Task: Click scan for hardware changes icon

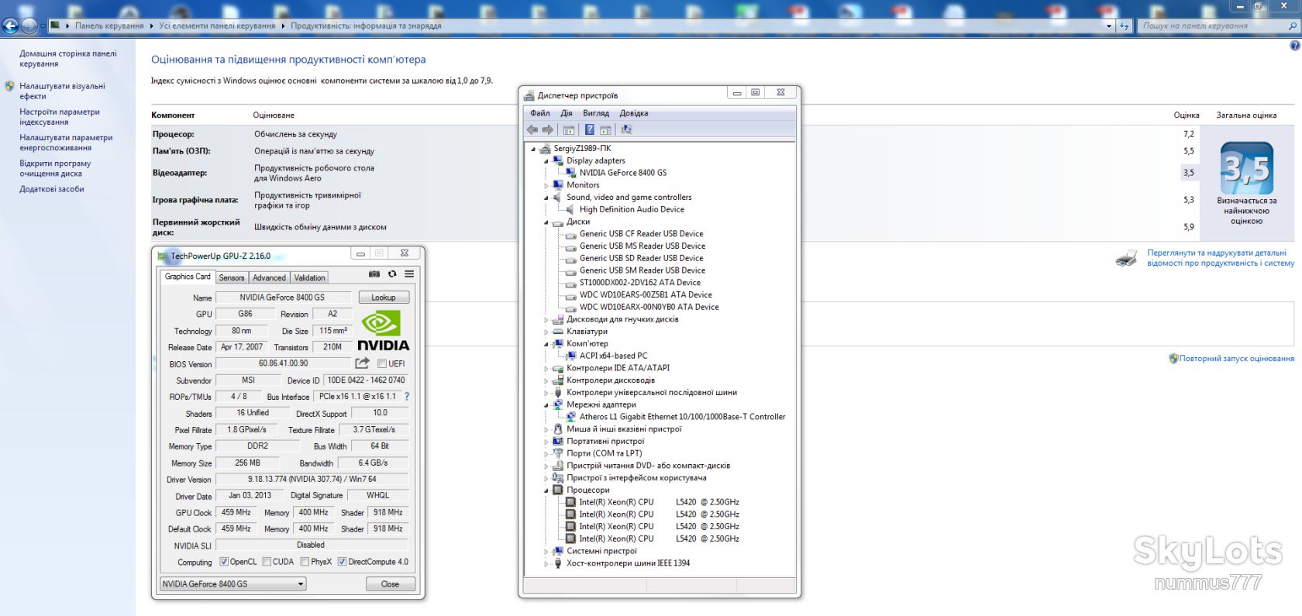Action: pyautogui.click(x=626, y=129)
